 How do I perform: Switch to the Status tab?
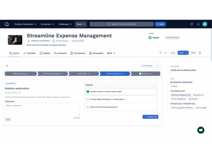point(14,53)
